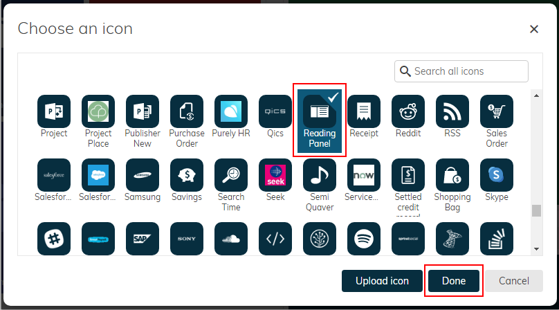Screen dimensions: 559x310
Task: Cancel the icon selection
Action: 514,281
